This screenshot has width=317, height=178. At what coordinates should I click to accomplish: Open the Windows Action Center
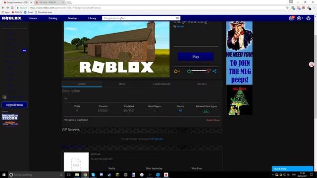tap(312, 175)
